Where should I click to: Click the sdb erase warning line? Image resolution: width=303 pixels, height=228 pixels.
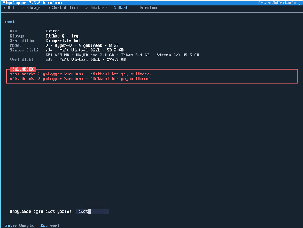pos(81,79)
